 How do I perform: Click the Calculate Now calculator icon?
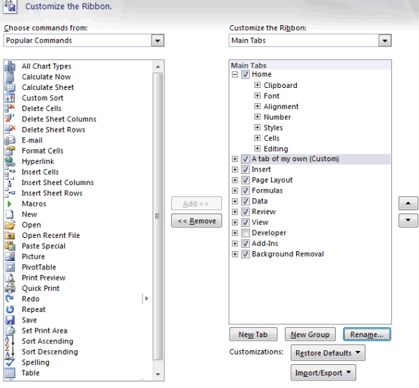(10, 77)
